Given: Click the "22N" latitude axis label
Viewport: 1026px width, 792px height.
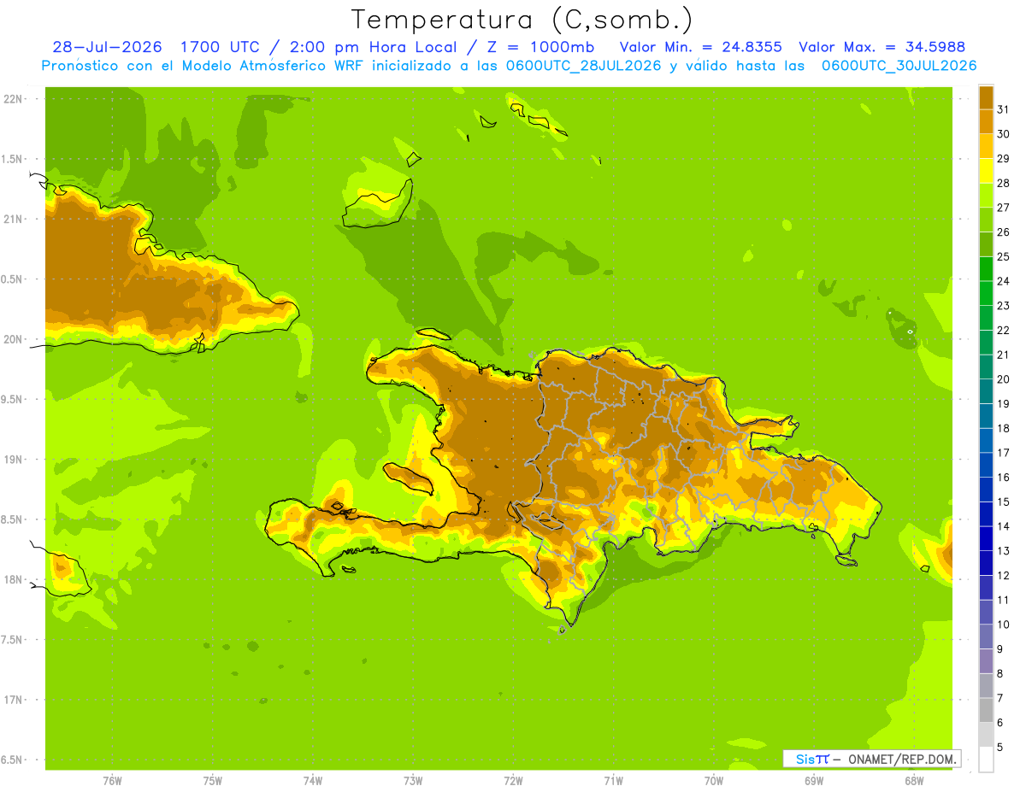Looking at the screenshot, I should pos(13,99).
